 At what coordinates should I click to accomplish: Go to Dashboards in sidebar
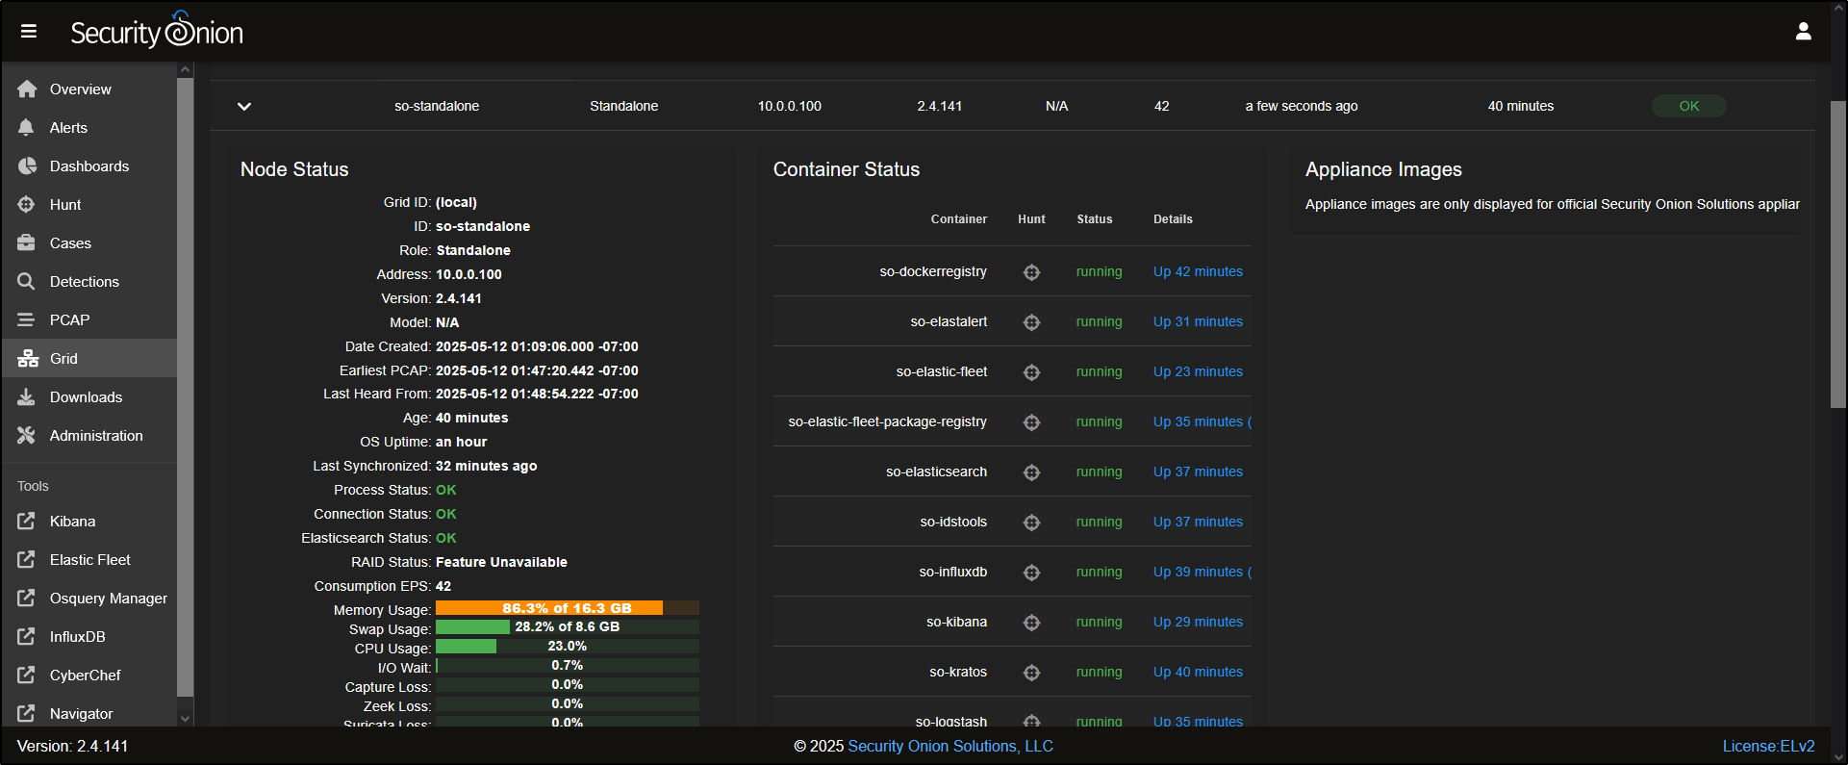(89, 166)
